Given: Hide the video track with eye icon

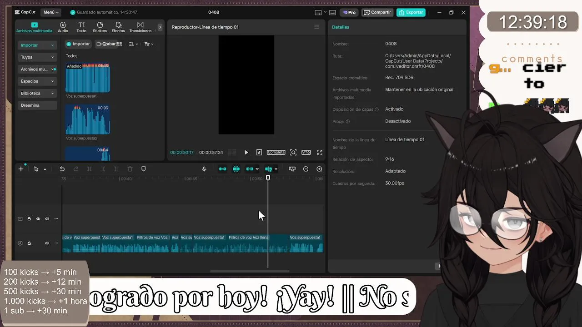Looking at the screenshot, I should pos(38,219).
